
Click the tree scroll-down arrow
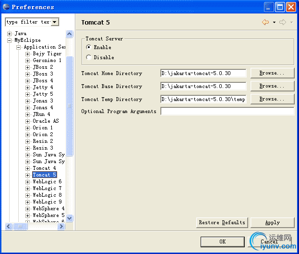click(x=70, y=218)
